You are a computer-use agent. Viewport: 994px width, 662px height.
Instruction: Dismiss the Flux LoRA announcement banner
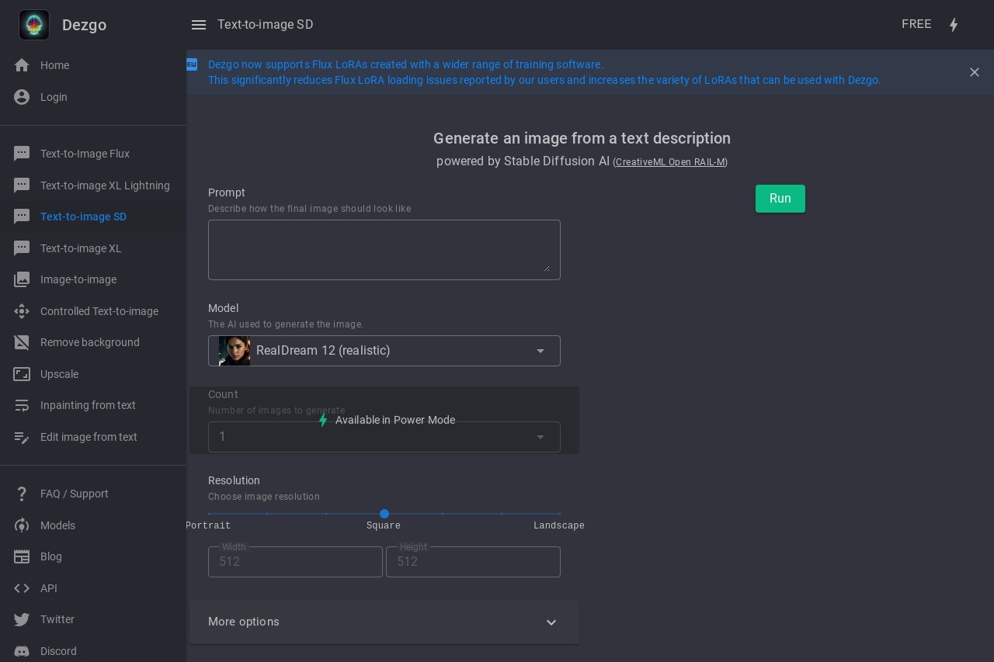[974, 72]
